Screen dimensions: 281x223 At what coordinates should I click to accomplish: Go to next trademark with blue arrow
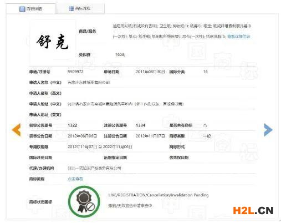[268, 130]
